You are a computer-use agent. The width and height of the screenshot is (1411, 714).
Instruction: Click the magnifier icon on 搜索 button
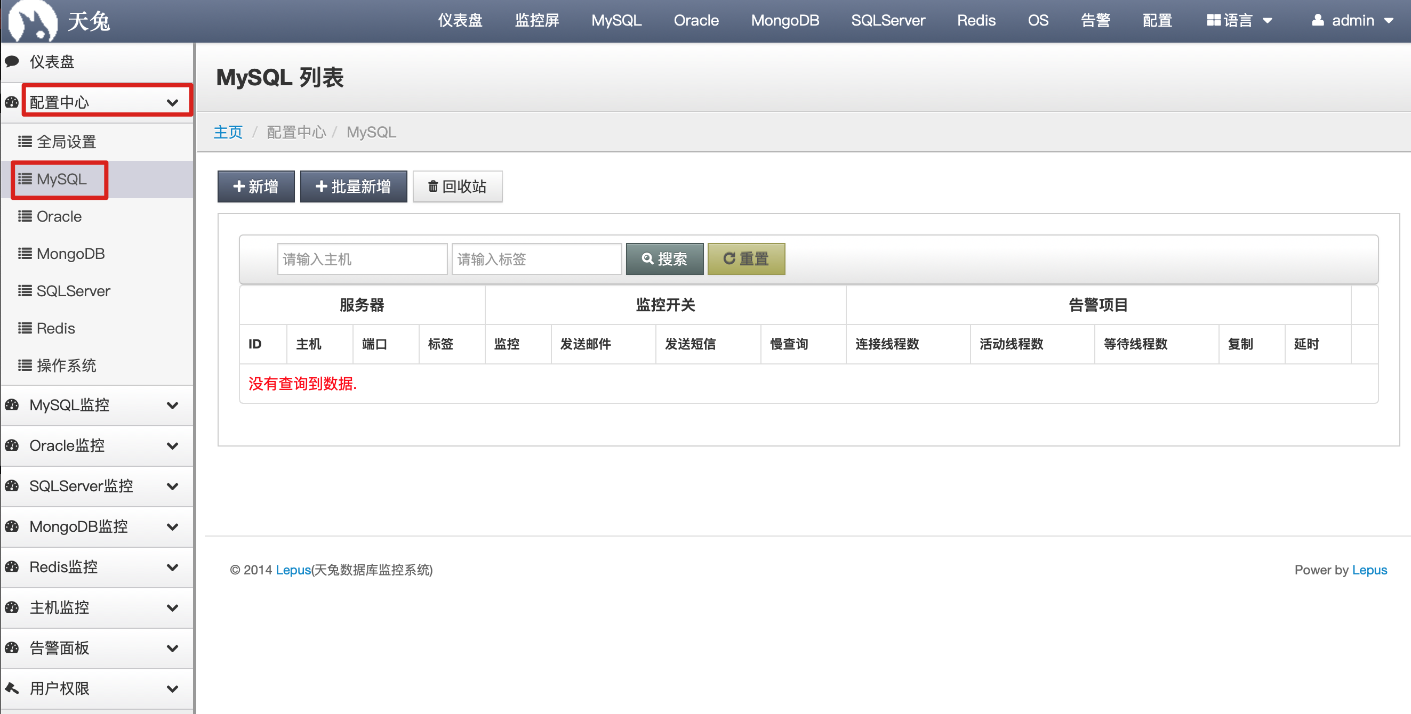pyautogui.click(x=647, y=259)
